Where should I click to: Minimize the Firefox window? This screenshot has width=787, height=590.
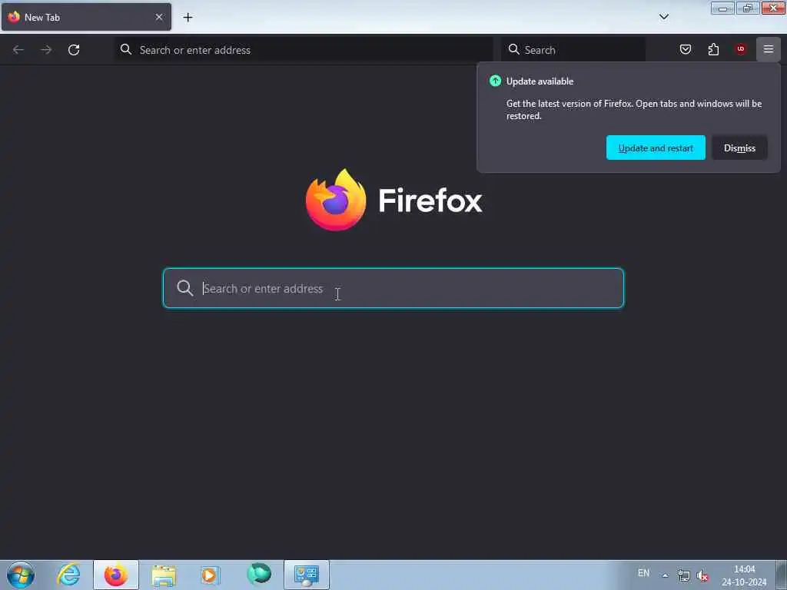click(x=722, y=8)
